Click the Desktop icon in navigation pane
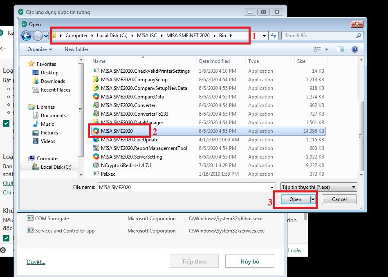The height and width of the screenshot is (277, 388). [x=36, y=72]
